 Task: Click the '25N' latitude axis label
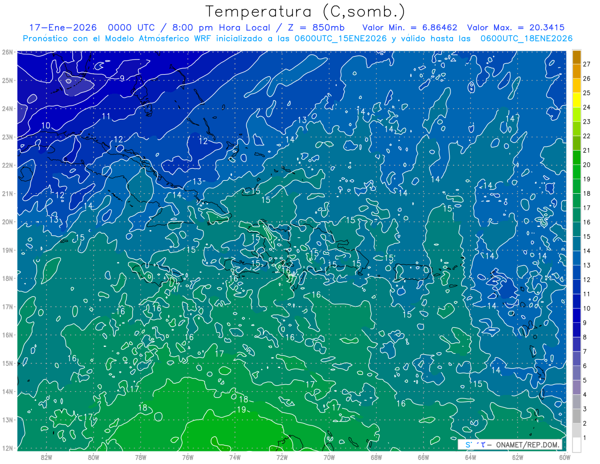pos(7,80)
